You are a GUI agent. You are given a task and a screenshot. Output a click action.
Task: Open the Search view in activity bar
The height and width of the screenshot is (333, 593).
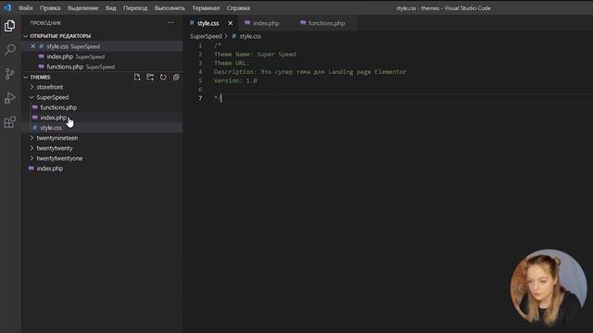pos(10,49)
